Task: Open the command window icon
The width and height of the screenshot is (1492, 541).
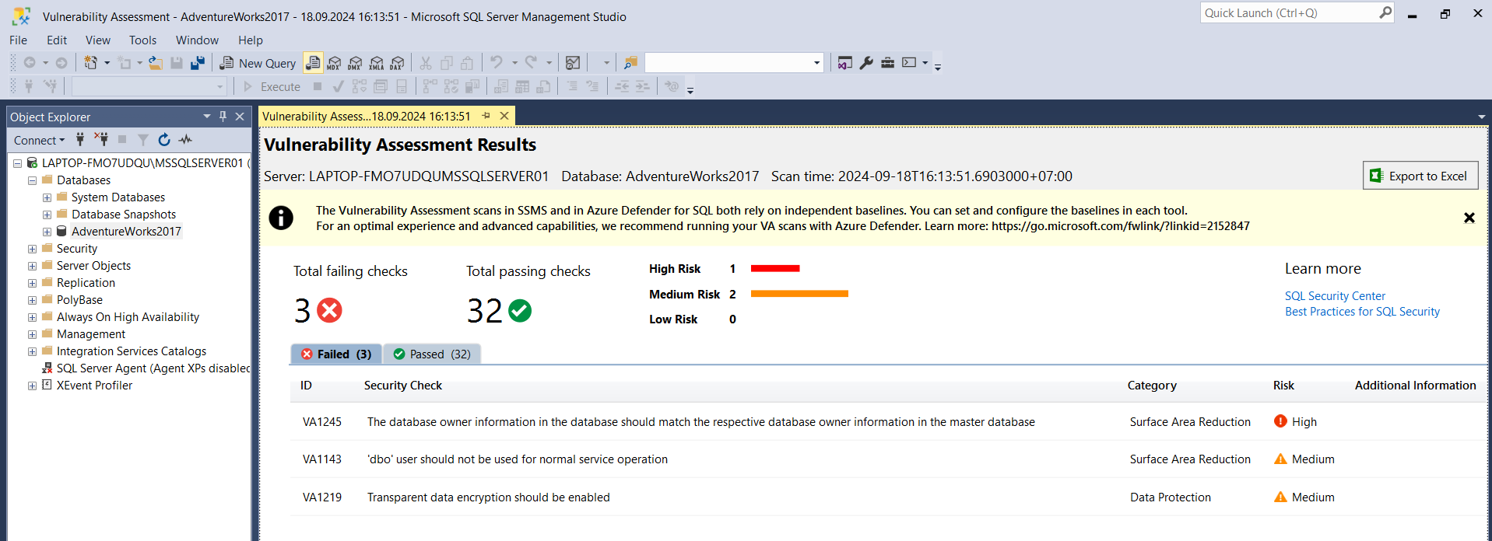Action: coord(909,63)
